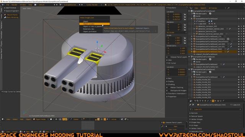This screenshot has width=245, height=137.
Task: Click the Block Mirroring tool icon
Action: click(5, 18)
